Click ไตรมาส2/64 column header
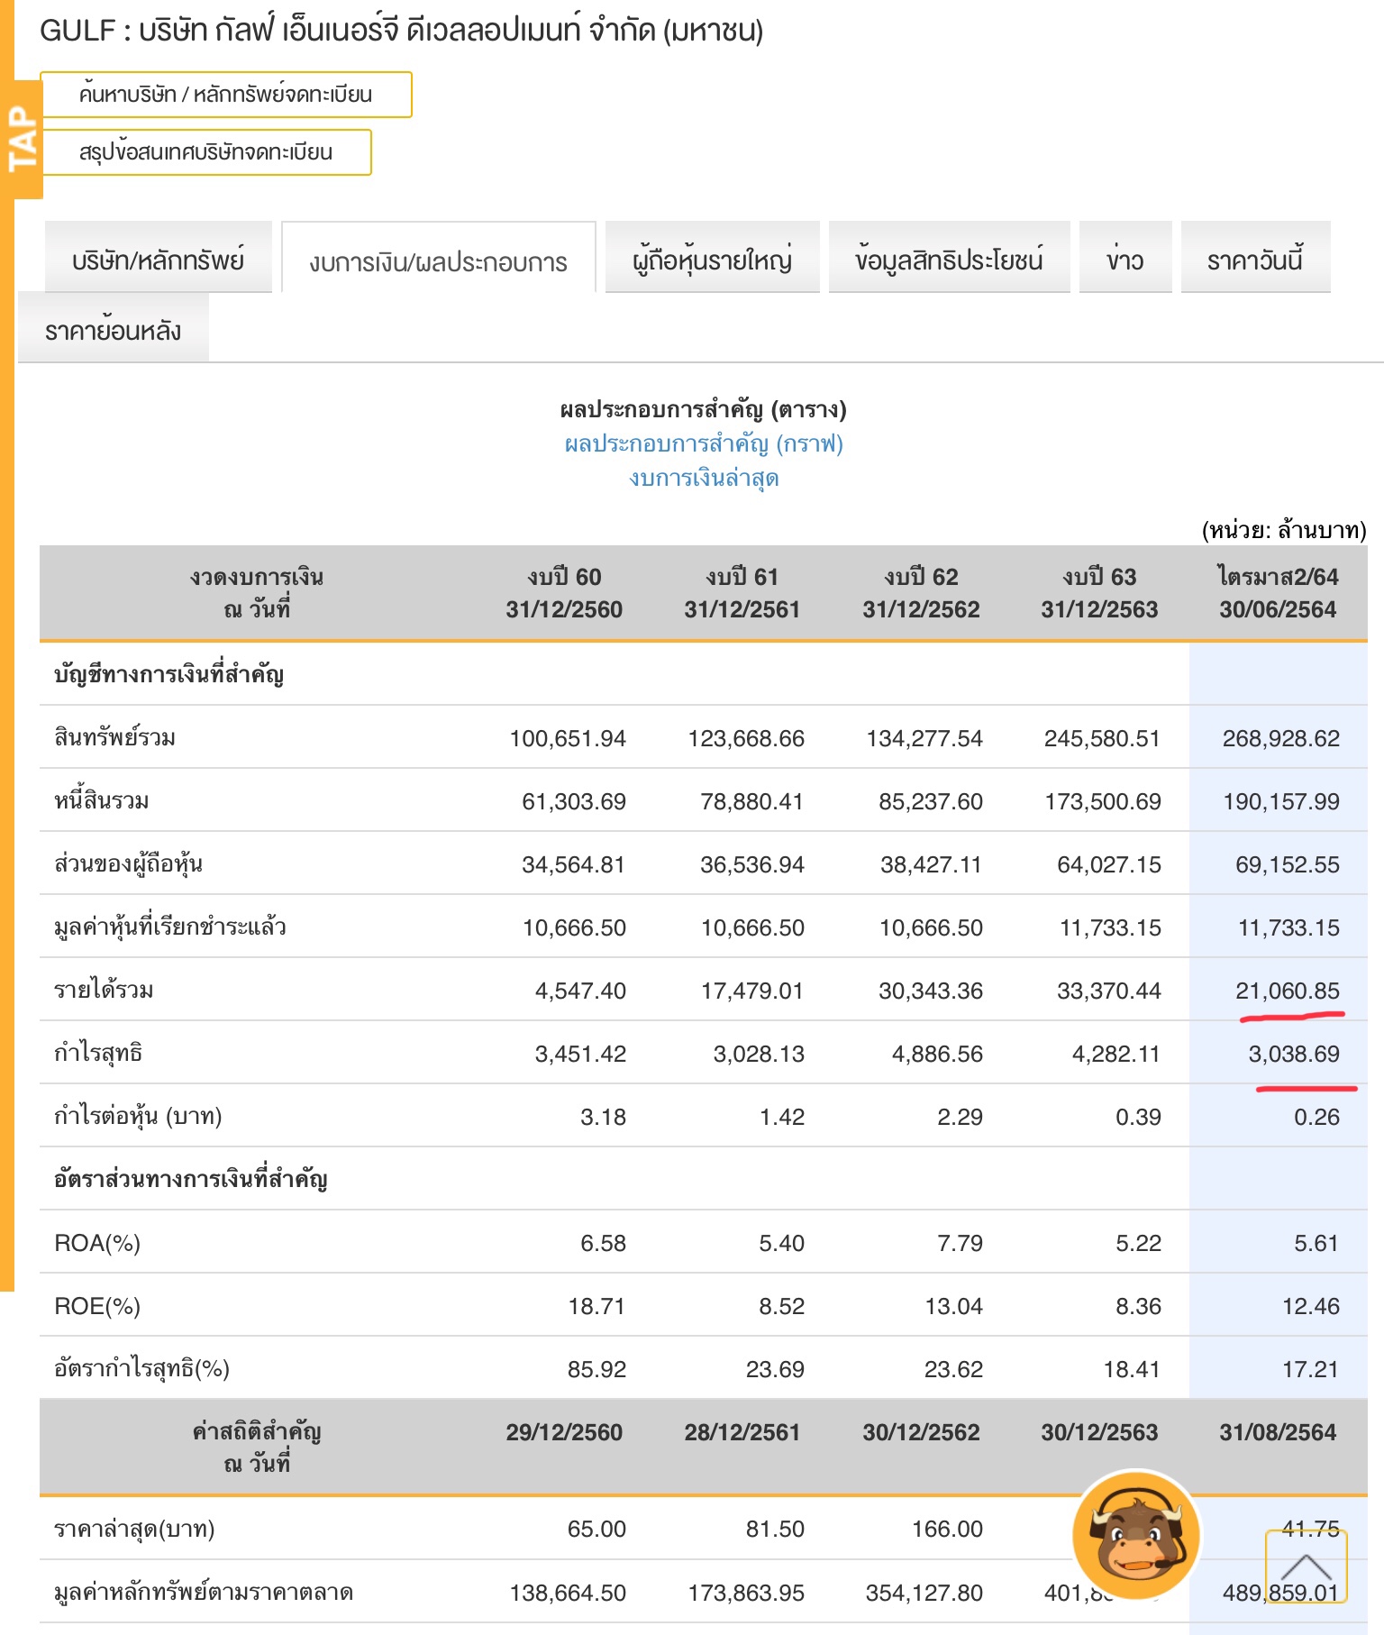This screenshot has height=1635, width=1384. 1278,593
